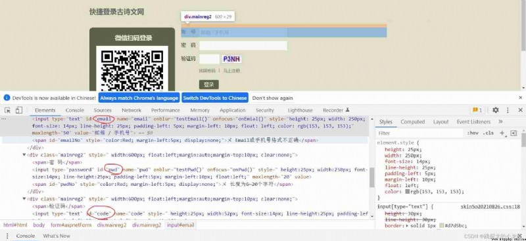
Task: Close DevTools with the X beside the kebab
Action: pyautogui.click(x=520, y=110)
